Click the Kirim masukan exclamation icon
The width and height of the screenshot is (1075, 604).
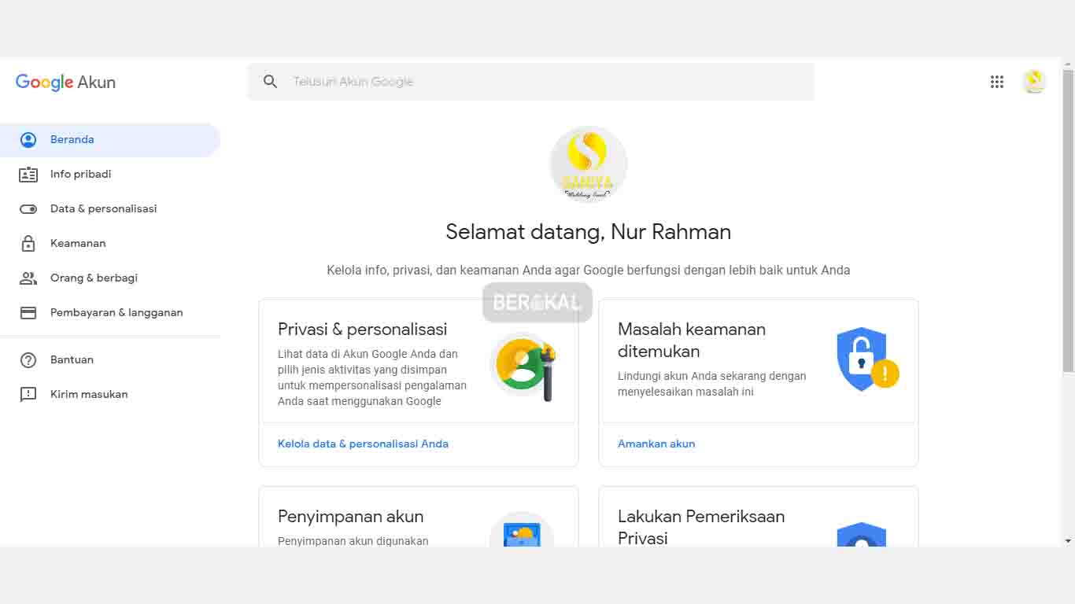point(28,394)
